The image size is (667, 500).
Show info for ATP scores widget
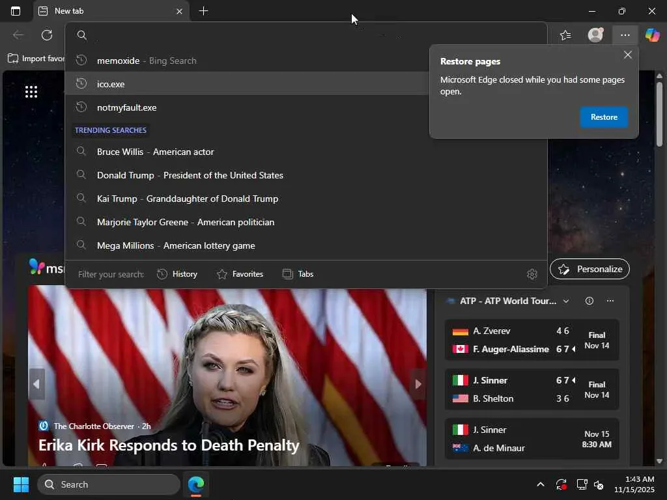589,301
